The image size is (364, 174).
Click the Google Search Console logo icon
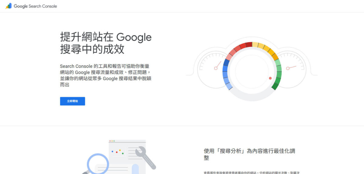(x=8, y=6)
